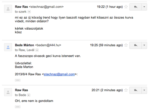Expand trimmed content in last Raw Ras message
Viewport: 150px width, 110px height.
[18, 107]
